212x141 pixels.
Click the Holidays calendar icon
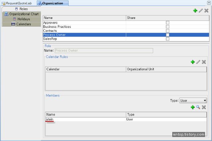[x=15, y=19]
